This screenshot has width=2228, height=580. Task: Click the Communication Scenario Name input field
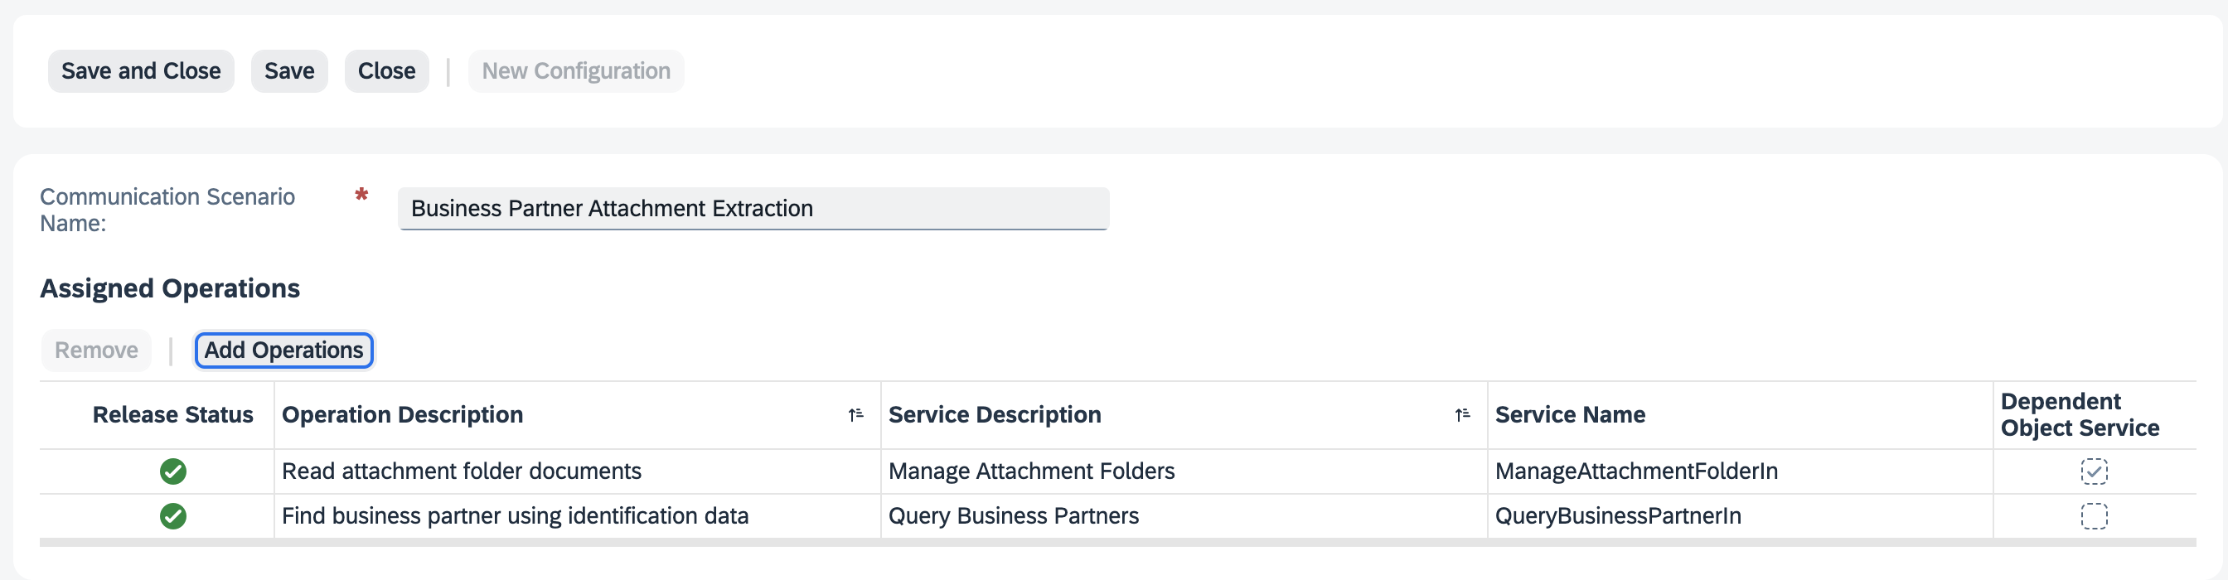pyautogui.click(x=753, y=207)
